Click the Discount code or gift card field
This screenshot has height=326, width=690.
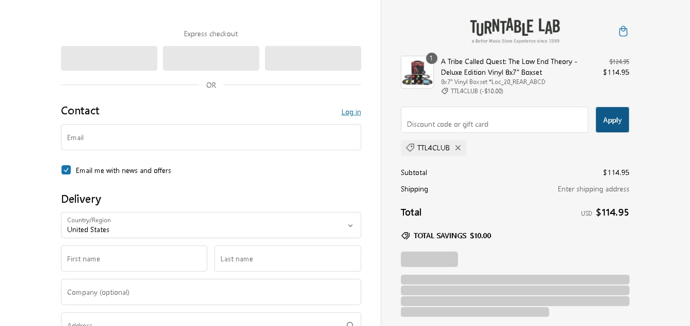[x=494, y=120]
